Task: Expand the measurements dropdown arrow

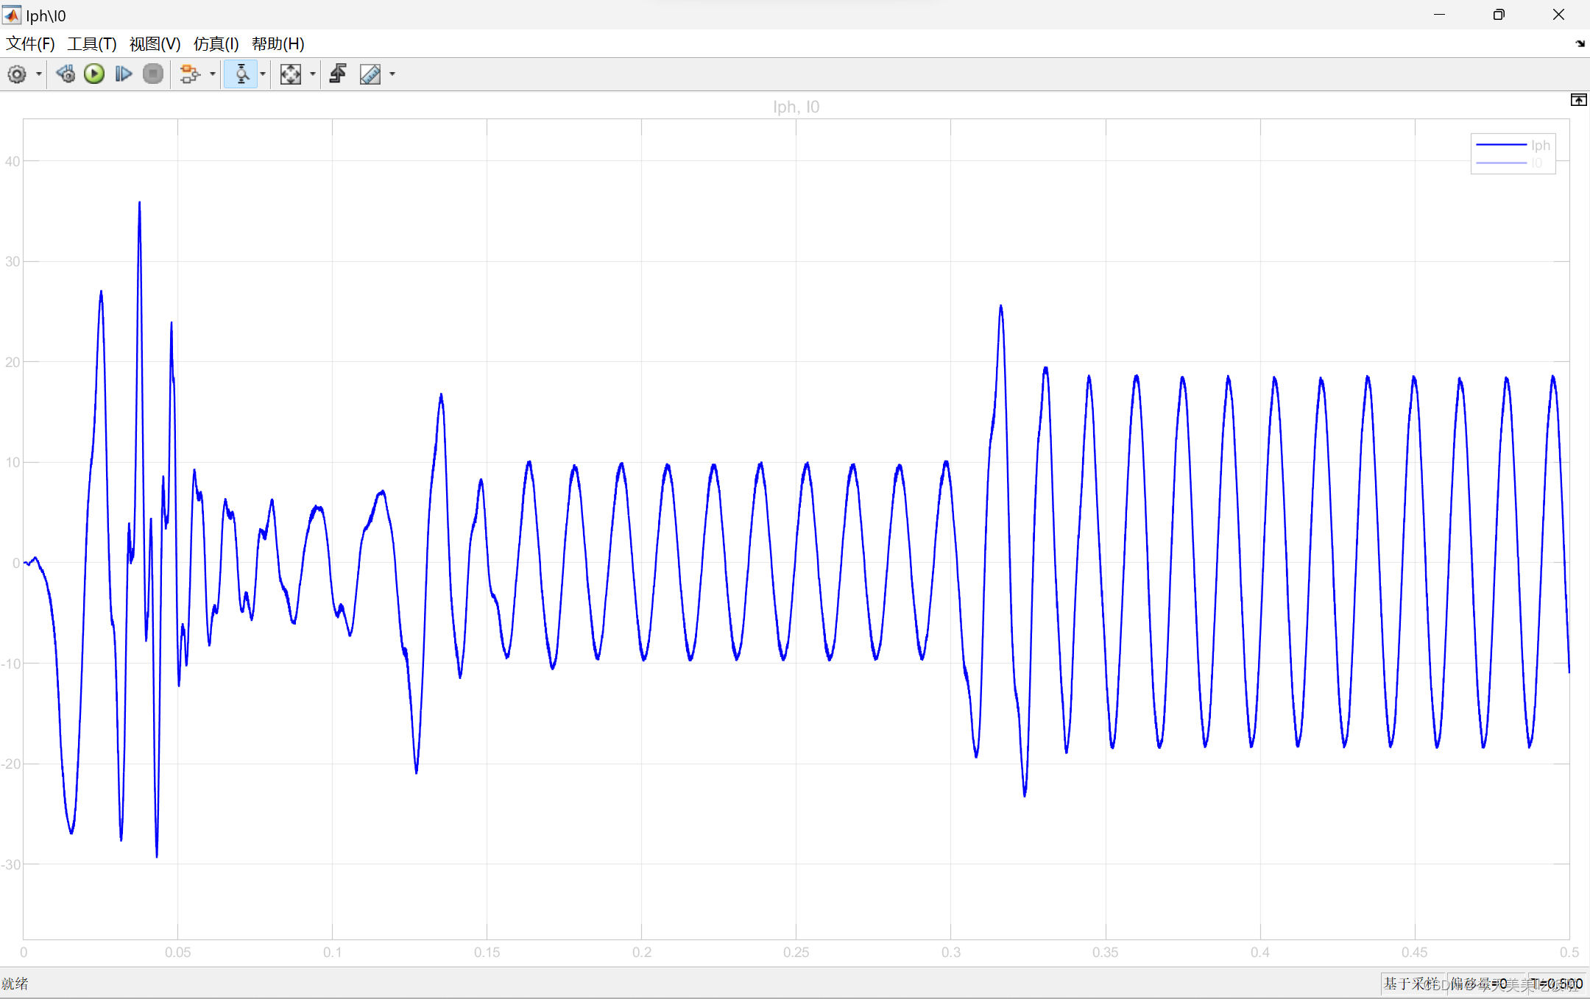Action: (x=392, y=74)
